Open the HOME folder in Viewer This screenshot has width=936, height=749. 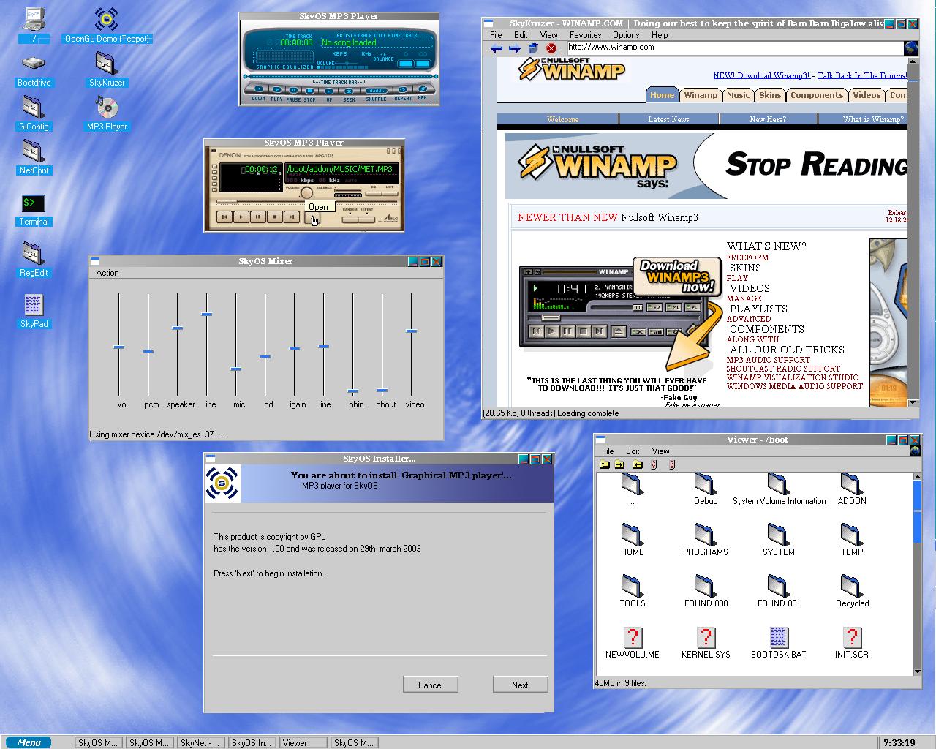point(633,541)
